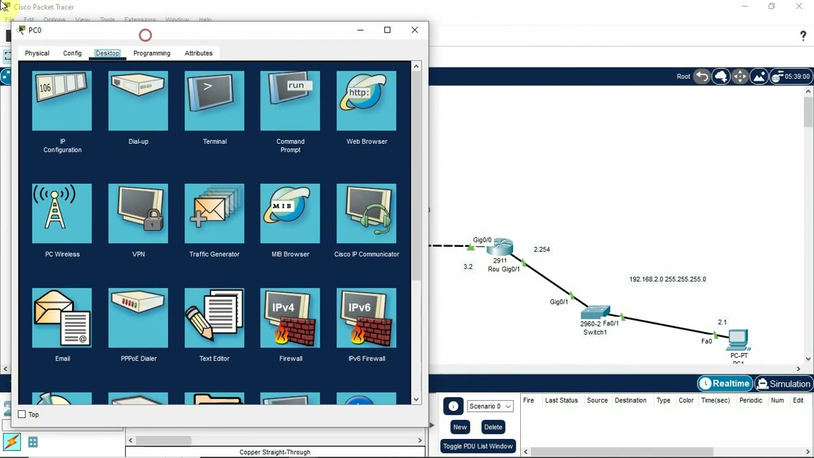This screenshot has width=814, height=458.
Task: Switch to Simulation mode
Action: [783, 384]
